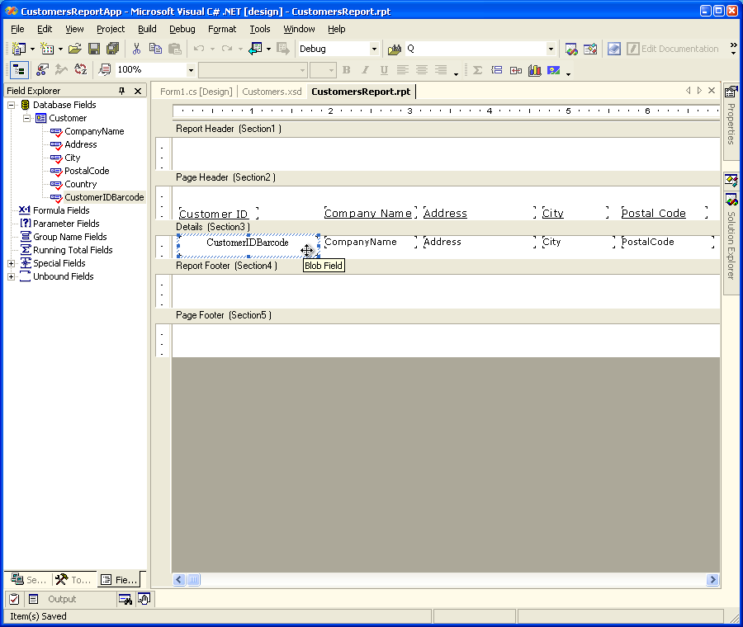Select CustomerIDBarcode in Field Explorer
This screenshot has height=627, width=743.
(x=104, y=197)
